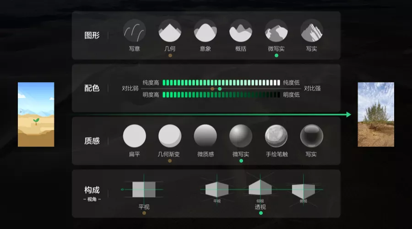Click the 构成 section heading
Image resolution: width=412 pixels, height=229 pixels.
click(92, 190)
